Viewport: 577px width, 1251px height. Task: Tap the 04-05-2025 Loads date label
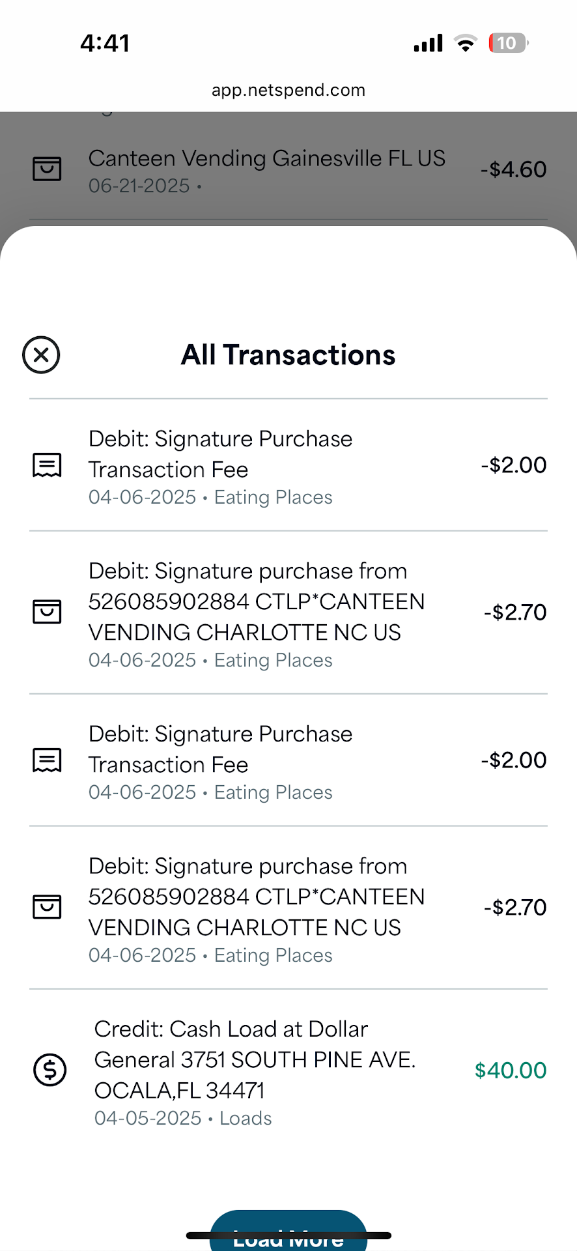tap(183, 1118)
